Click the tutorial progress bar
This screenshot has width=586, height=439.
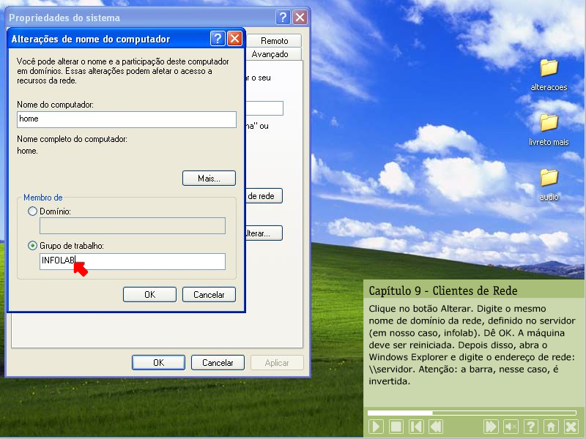pos(469,413)
